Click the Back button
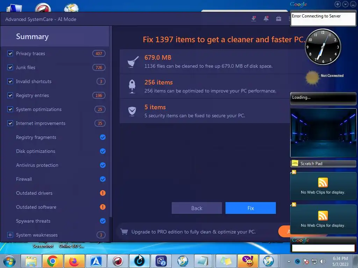358x268 pixels. coord(196,208)
